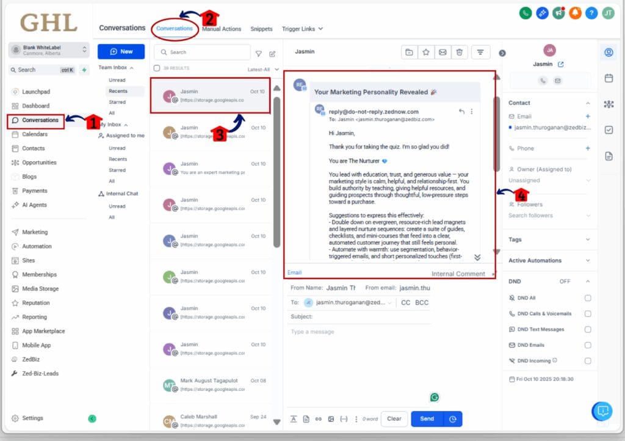This screenshot has height=441, width=625.
Task: Click the orange notification bell icon
Action: tap(574, 13)
